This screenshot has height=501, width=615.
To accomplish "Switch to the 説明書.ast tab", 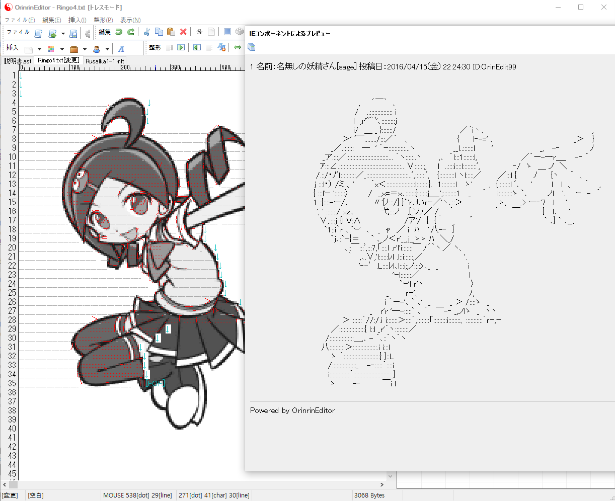I will pyautogui.click(x=18, y=61).
